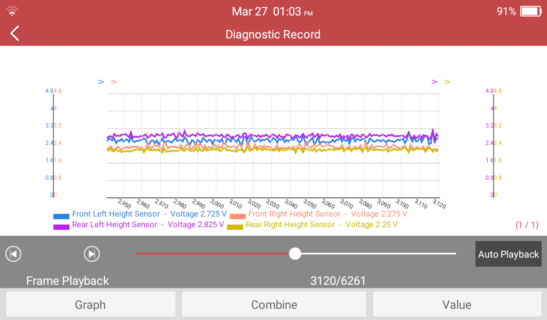Switch to Combine view
This screenshot has width=547, height=320.
click(x=274, y=305)
